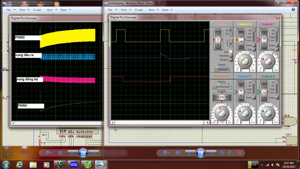
Task: Click E-mail in the Untitled1.png window
Action: pyautogui.click(x=37, y=10)
